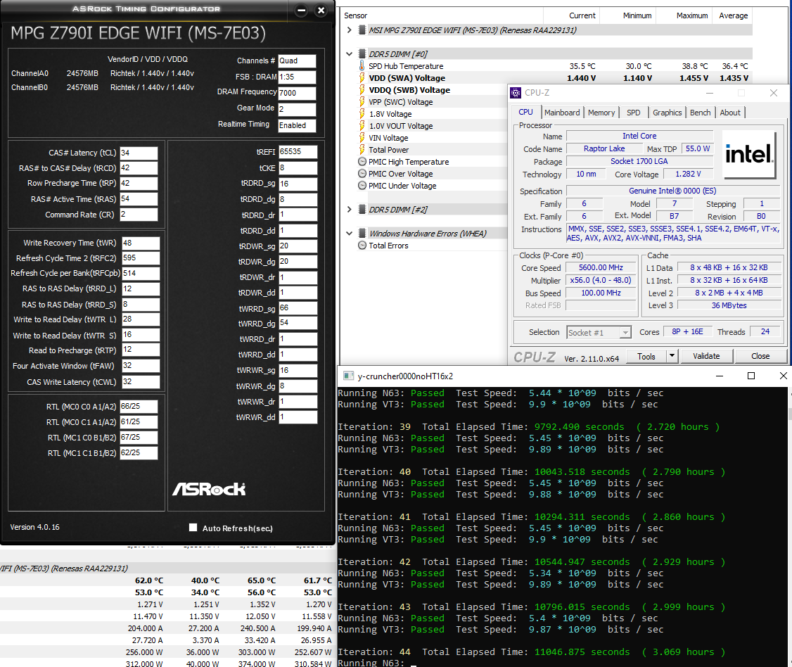Click the PMIC Under Voltage status icon

(362, 186)
